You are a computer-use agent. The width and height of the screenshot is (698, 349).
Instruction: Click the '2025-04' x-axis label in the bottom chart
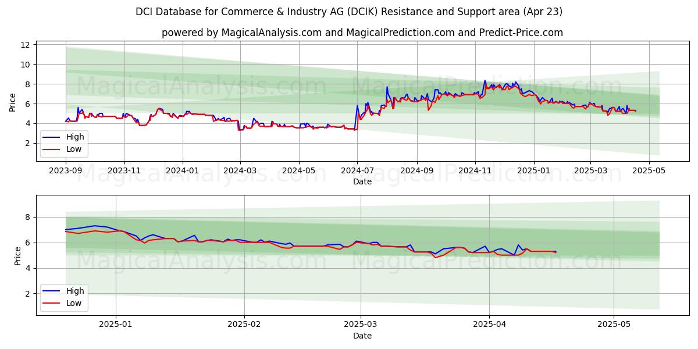pyautogui.click(x=489, y=325)
